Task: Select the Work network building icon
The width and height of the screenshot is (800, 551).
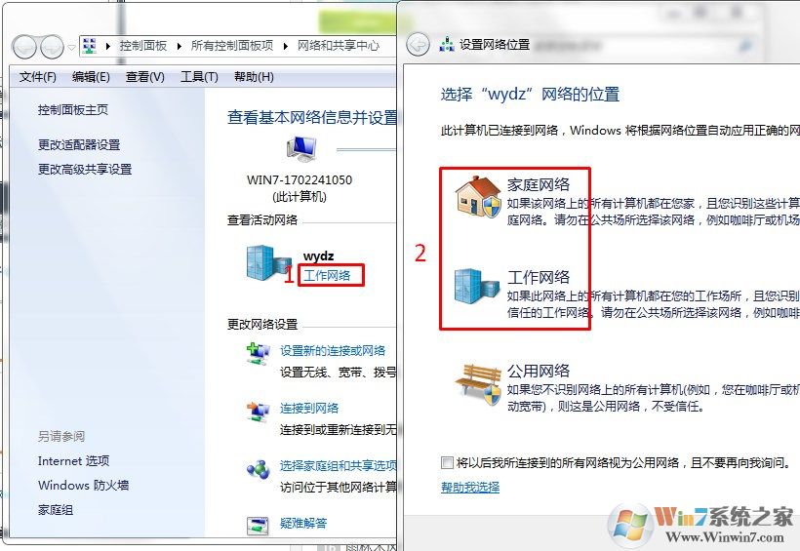Action: pos(476,286)
